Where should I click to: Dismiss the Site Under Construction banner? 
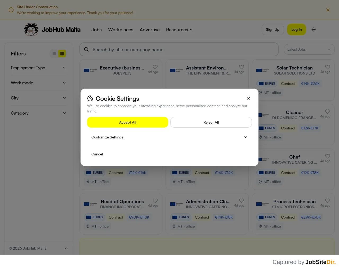point(328,10)
